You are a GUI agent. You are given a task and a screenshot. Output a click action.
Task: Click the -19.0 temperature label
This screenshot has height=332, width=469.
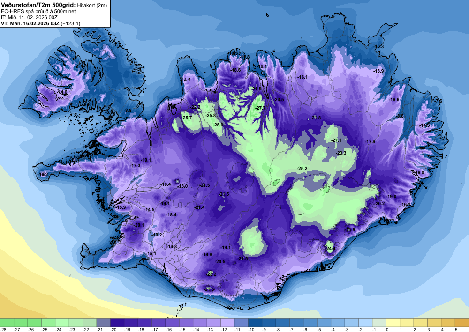point(392,197)
